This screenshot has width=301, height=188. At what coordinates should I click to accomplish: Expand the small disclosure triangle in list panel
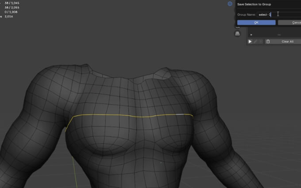point(251,34)
